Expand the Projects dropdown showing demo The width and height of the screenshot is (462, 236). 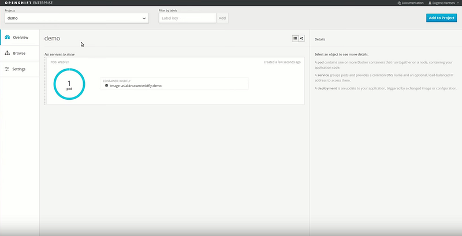pos(77,18)
